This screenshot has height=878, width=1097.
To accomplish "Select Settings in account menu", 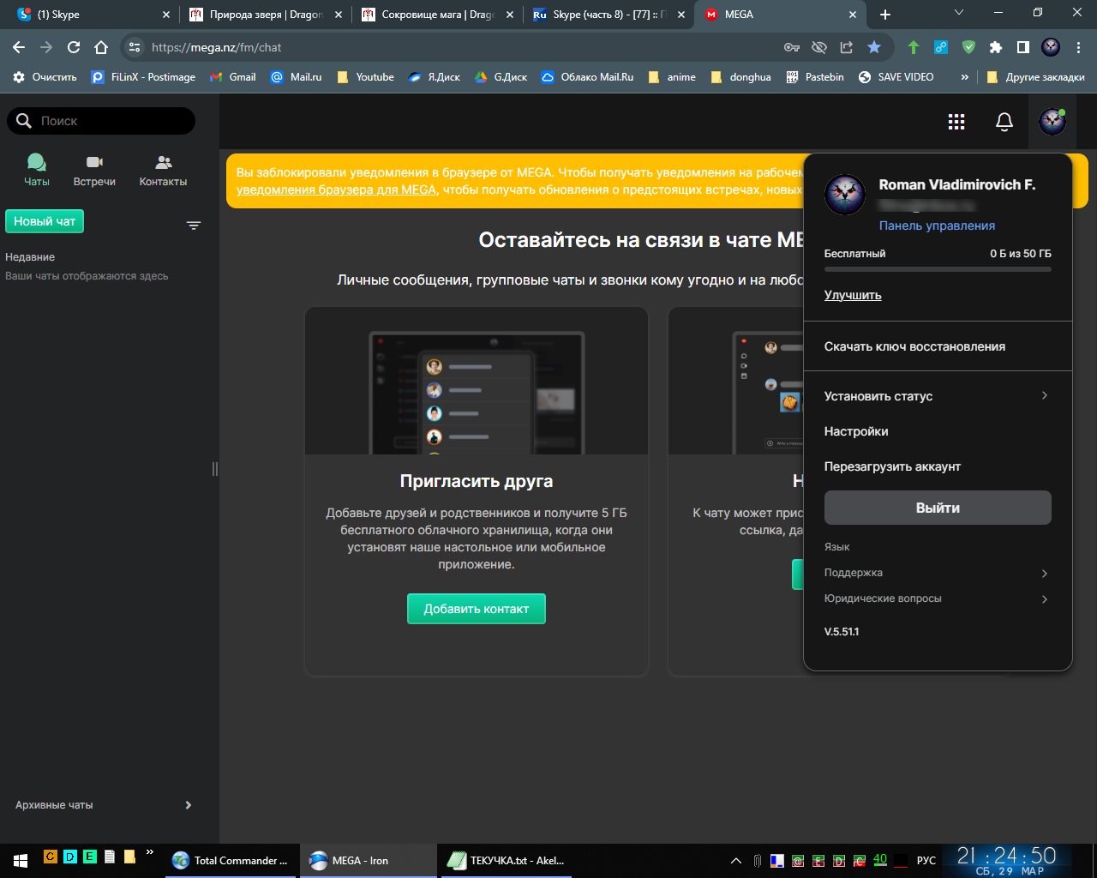I will pos(856,431).
